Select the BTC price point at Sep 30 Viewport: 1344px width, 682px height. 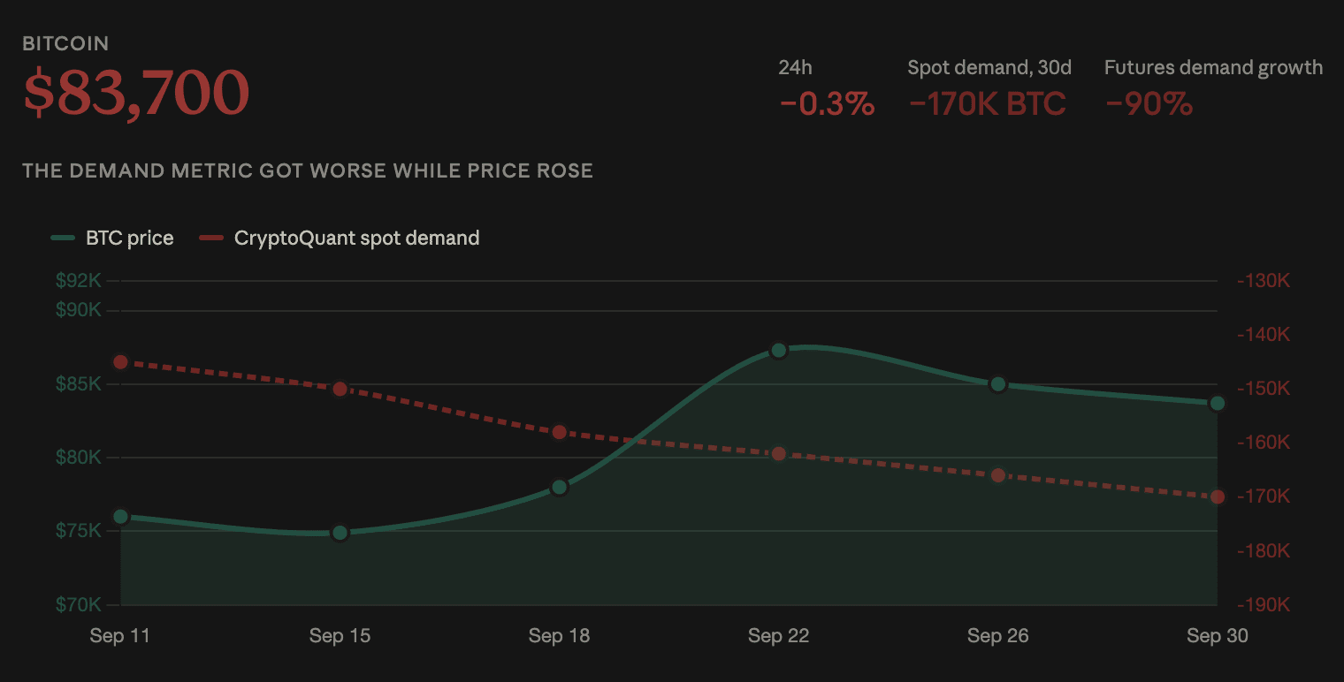coord(1218,404)
